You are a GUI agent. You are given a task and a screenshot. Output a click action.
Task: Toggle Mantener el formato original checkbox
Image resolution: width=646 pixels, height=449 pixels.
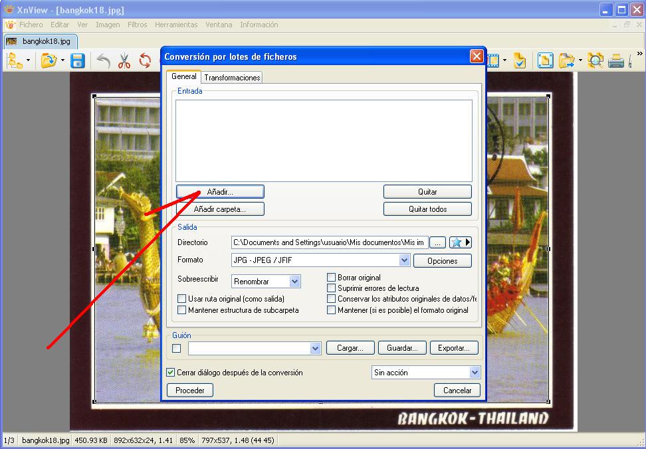(331, 310)
